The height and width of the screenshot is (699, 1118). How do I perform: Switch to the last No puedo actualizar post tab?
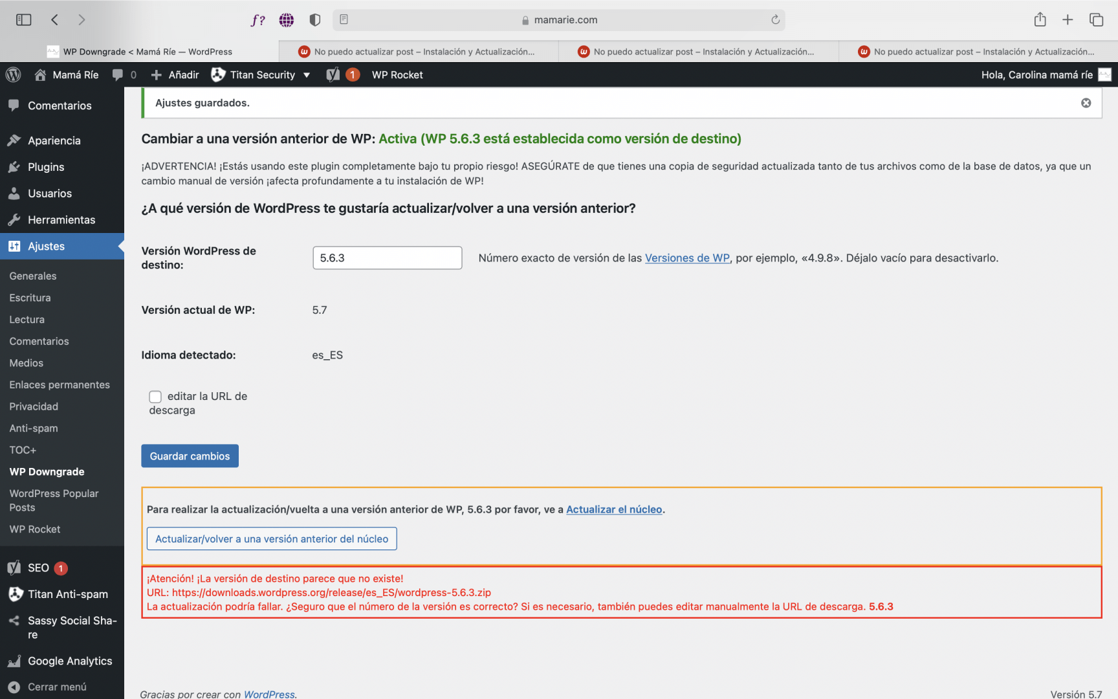[x=978, y=52]
